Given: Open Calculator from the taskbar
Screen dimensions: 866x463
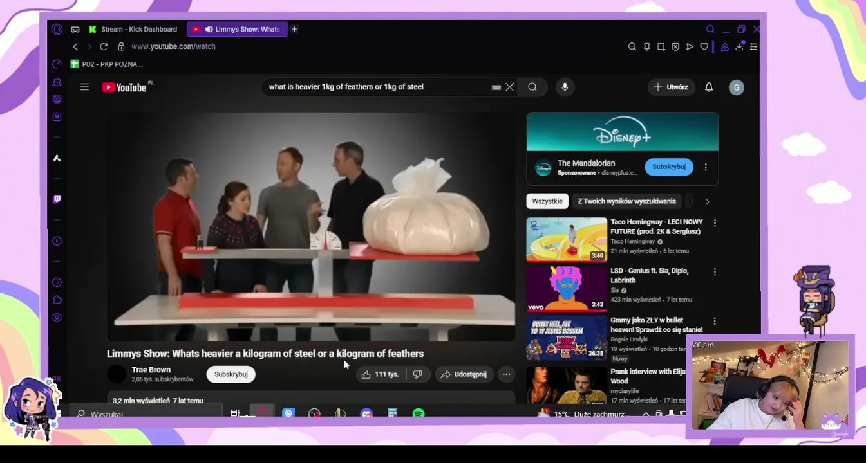Looking at the screenshot, I should click(x=392, y=413).
